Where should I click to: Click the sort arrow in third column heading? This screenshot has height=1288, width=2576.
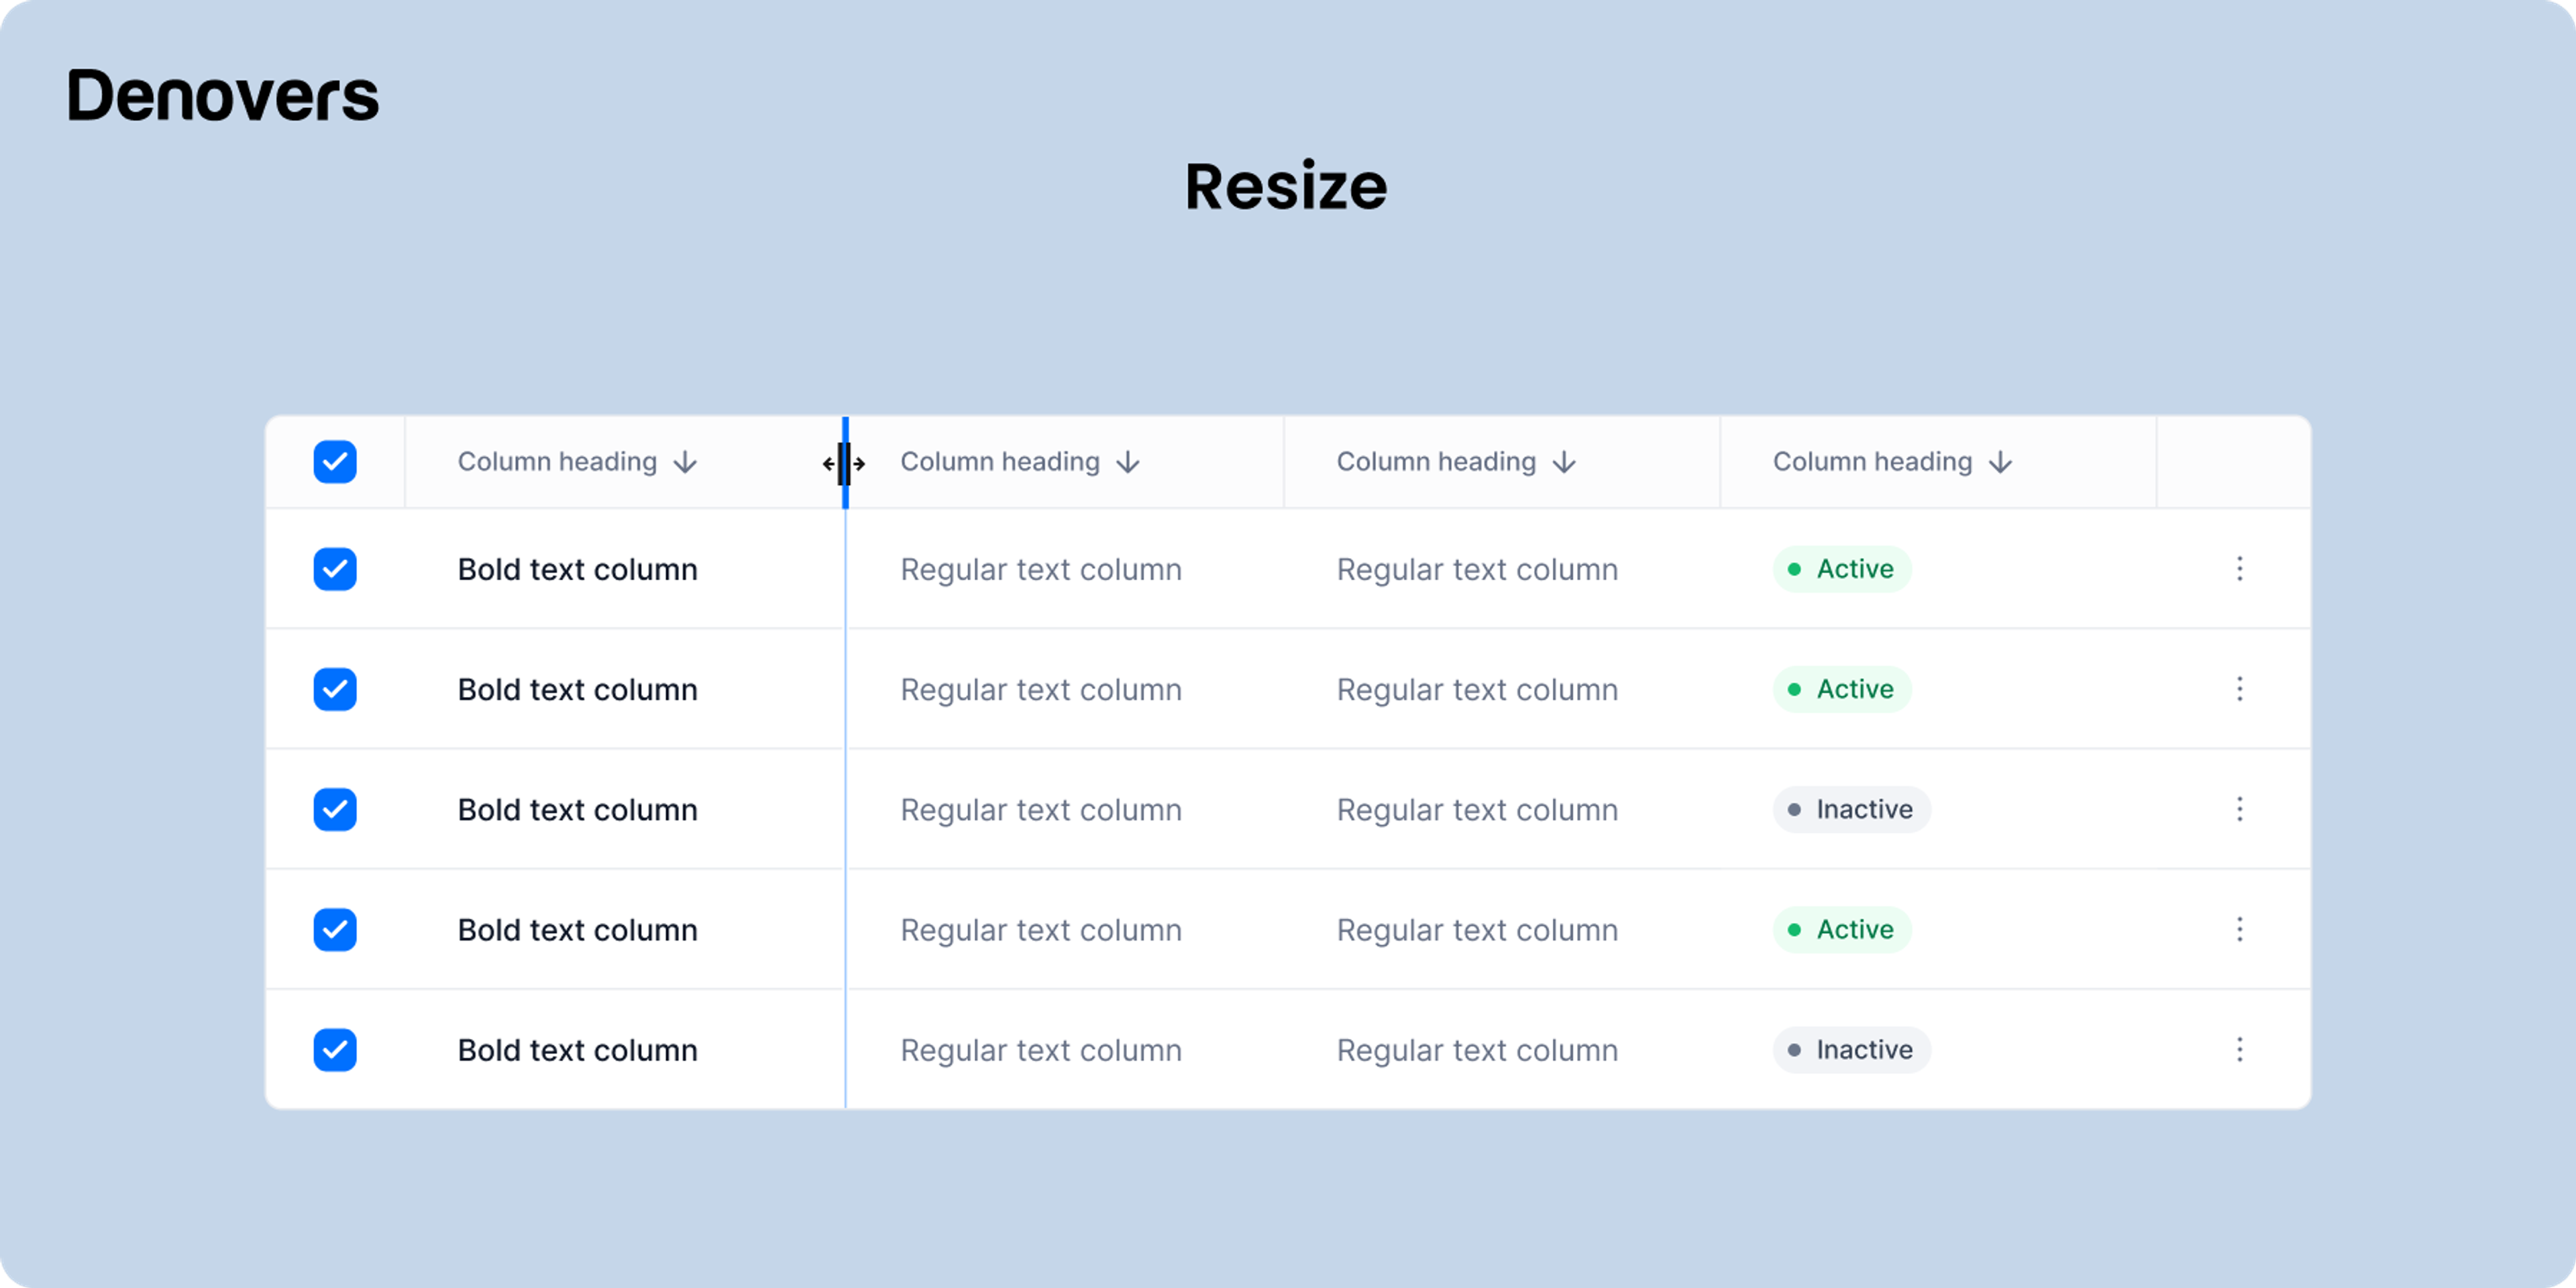tap(1564, 462)
